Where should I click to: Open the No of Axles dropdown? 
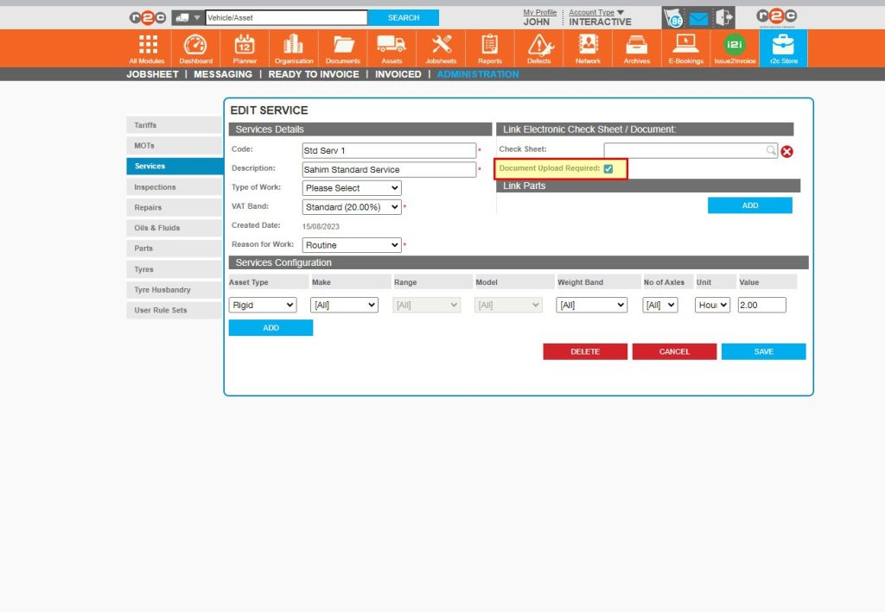click(660, 305)
